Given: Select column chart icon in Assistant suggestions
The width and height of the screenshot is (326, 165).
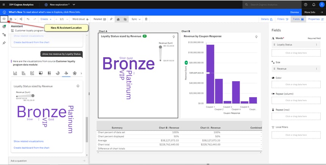Looking at the screenshot, I should pyautogui.click(x=15, y=73).
